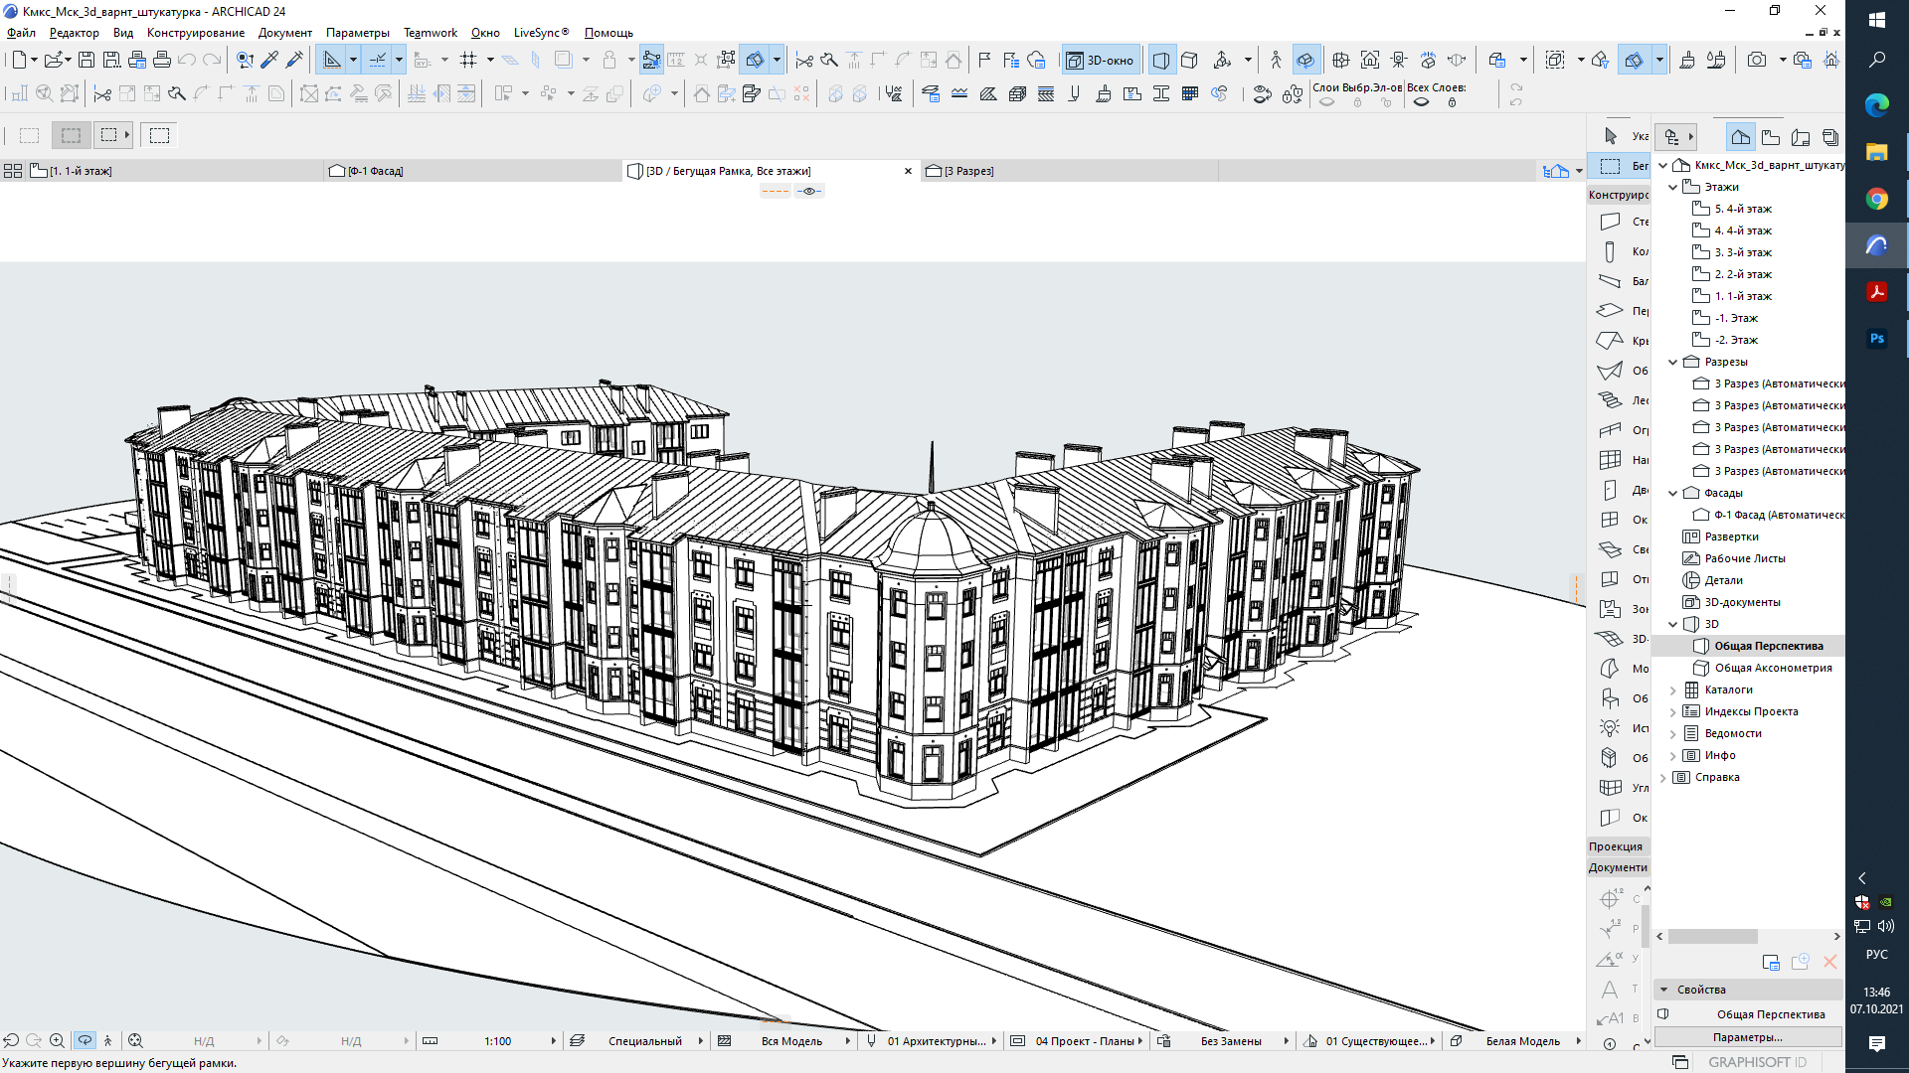Image resolution: width=1909 pixels, height=1073 pixels.
Task: Expand the Каталоги tree node
Action: coord(1673,690)
